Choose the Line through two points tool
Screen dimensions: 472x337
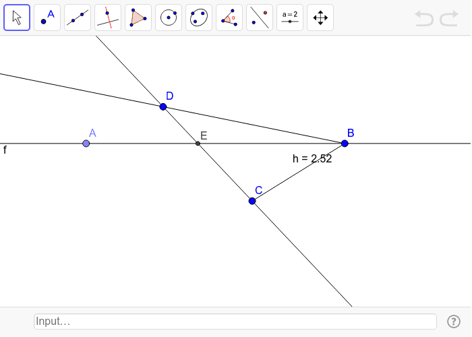[x=78, y=18]
